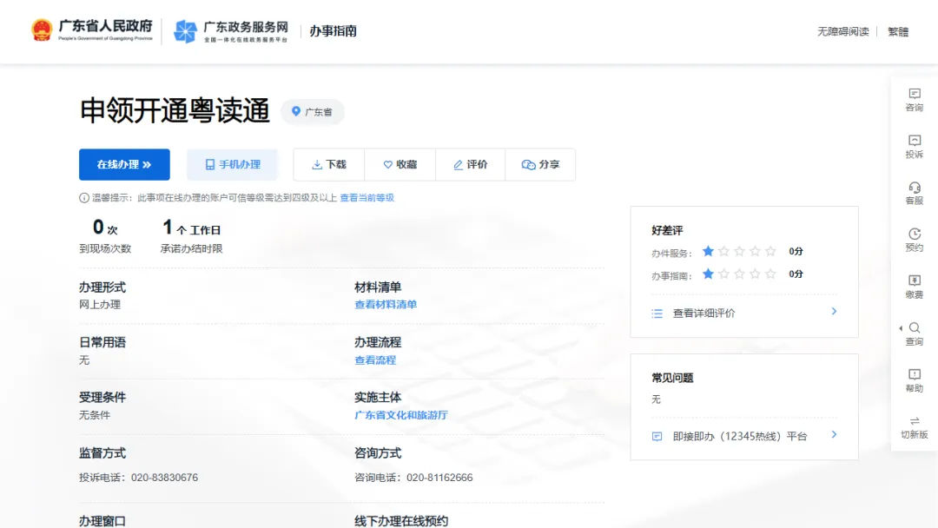Click the 广东政务服务网 pinwheel logo
The image size is (938, 528).
185,31
